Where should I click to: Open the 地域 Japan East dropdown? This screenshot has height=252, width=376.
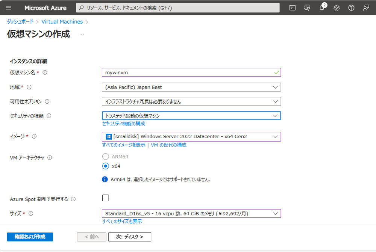tap(191, 87)
